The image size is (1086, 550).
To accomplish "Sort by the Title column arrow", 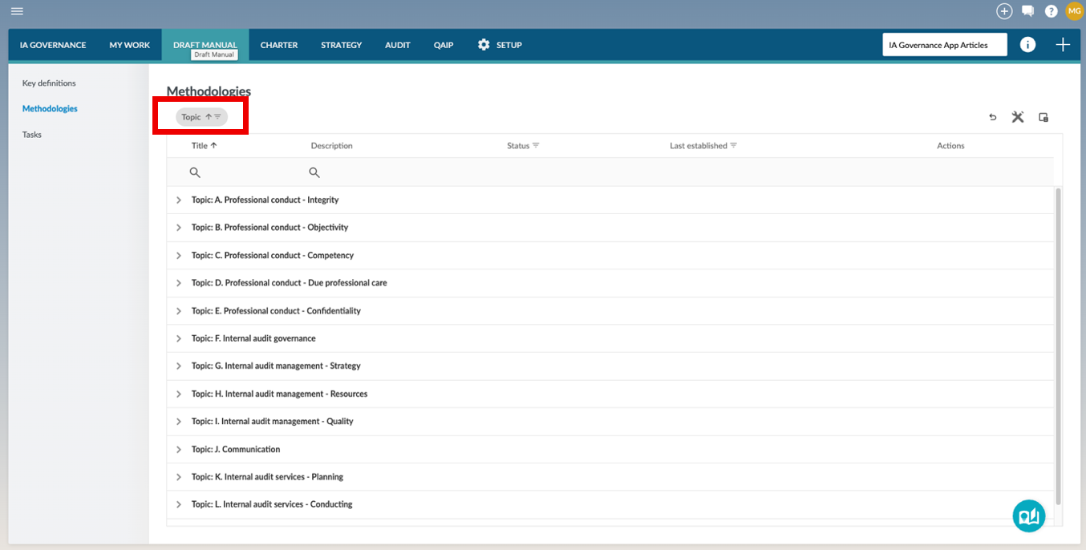I will 214,146.
